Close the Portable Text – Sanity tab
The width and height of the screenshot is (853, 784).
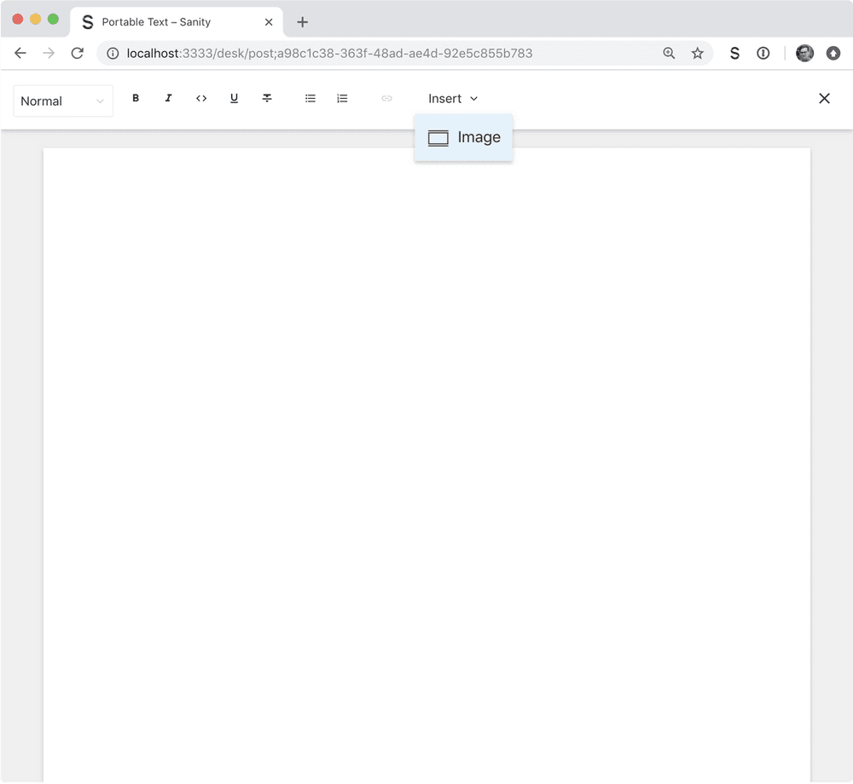[269, 22]
